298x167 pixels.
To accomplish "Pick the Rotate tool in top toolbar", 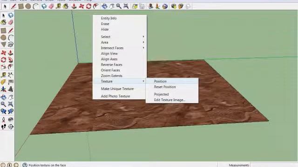I will 88,6.
